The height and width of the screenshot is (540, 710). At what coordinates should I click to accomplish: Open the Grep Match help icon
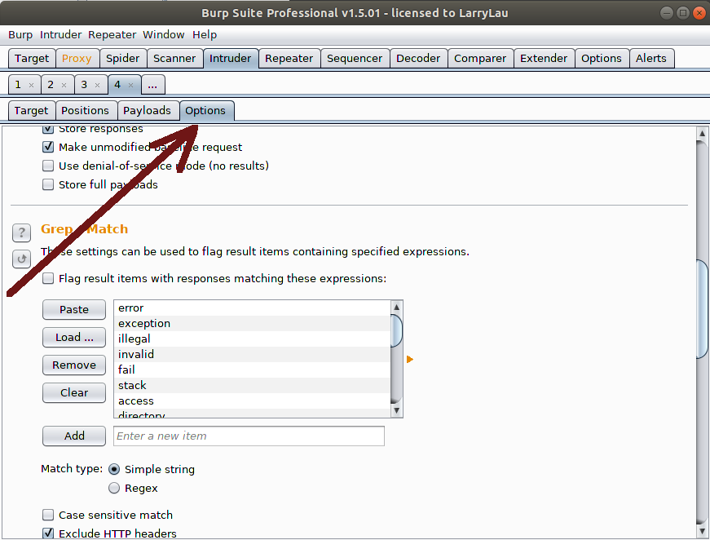tap(21, 232)
